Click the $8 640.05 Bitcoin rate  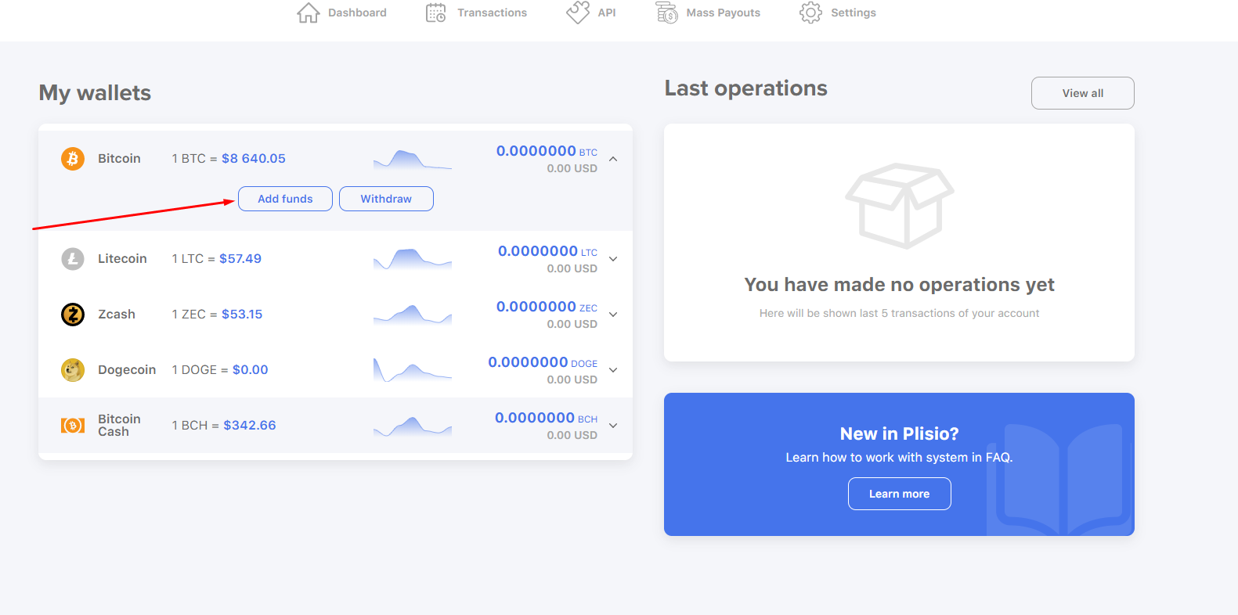pyautogui.click(x=254, y=159)
